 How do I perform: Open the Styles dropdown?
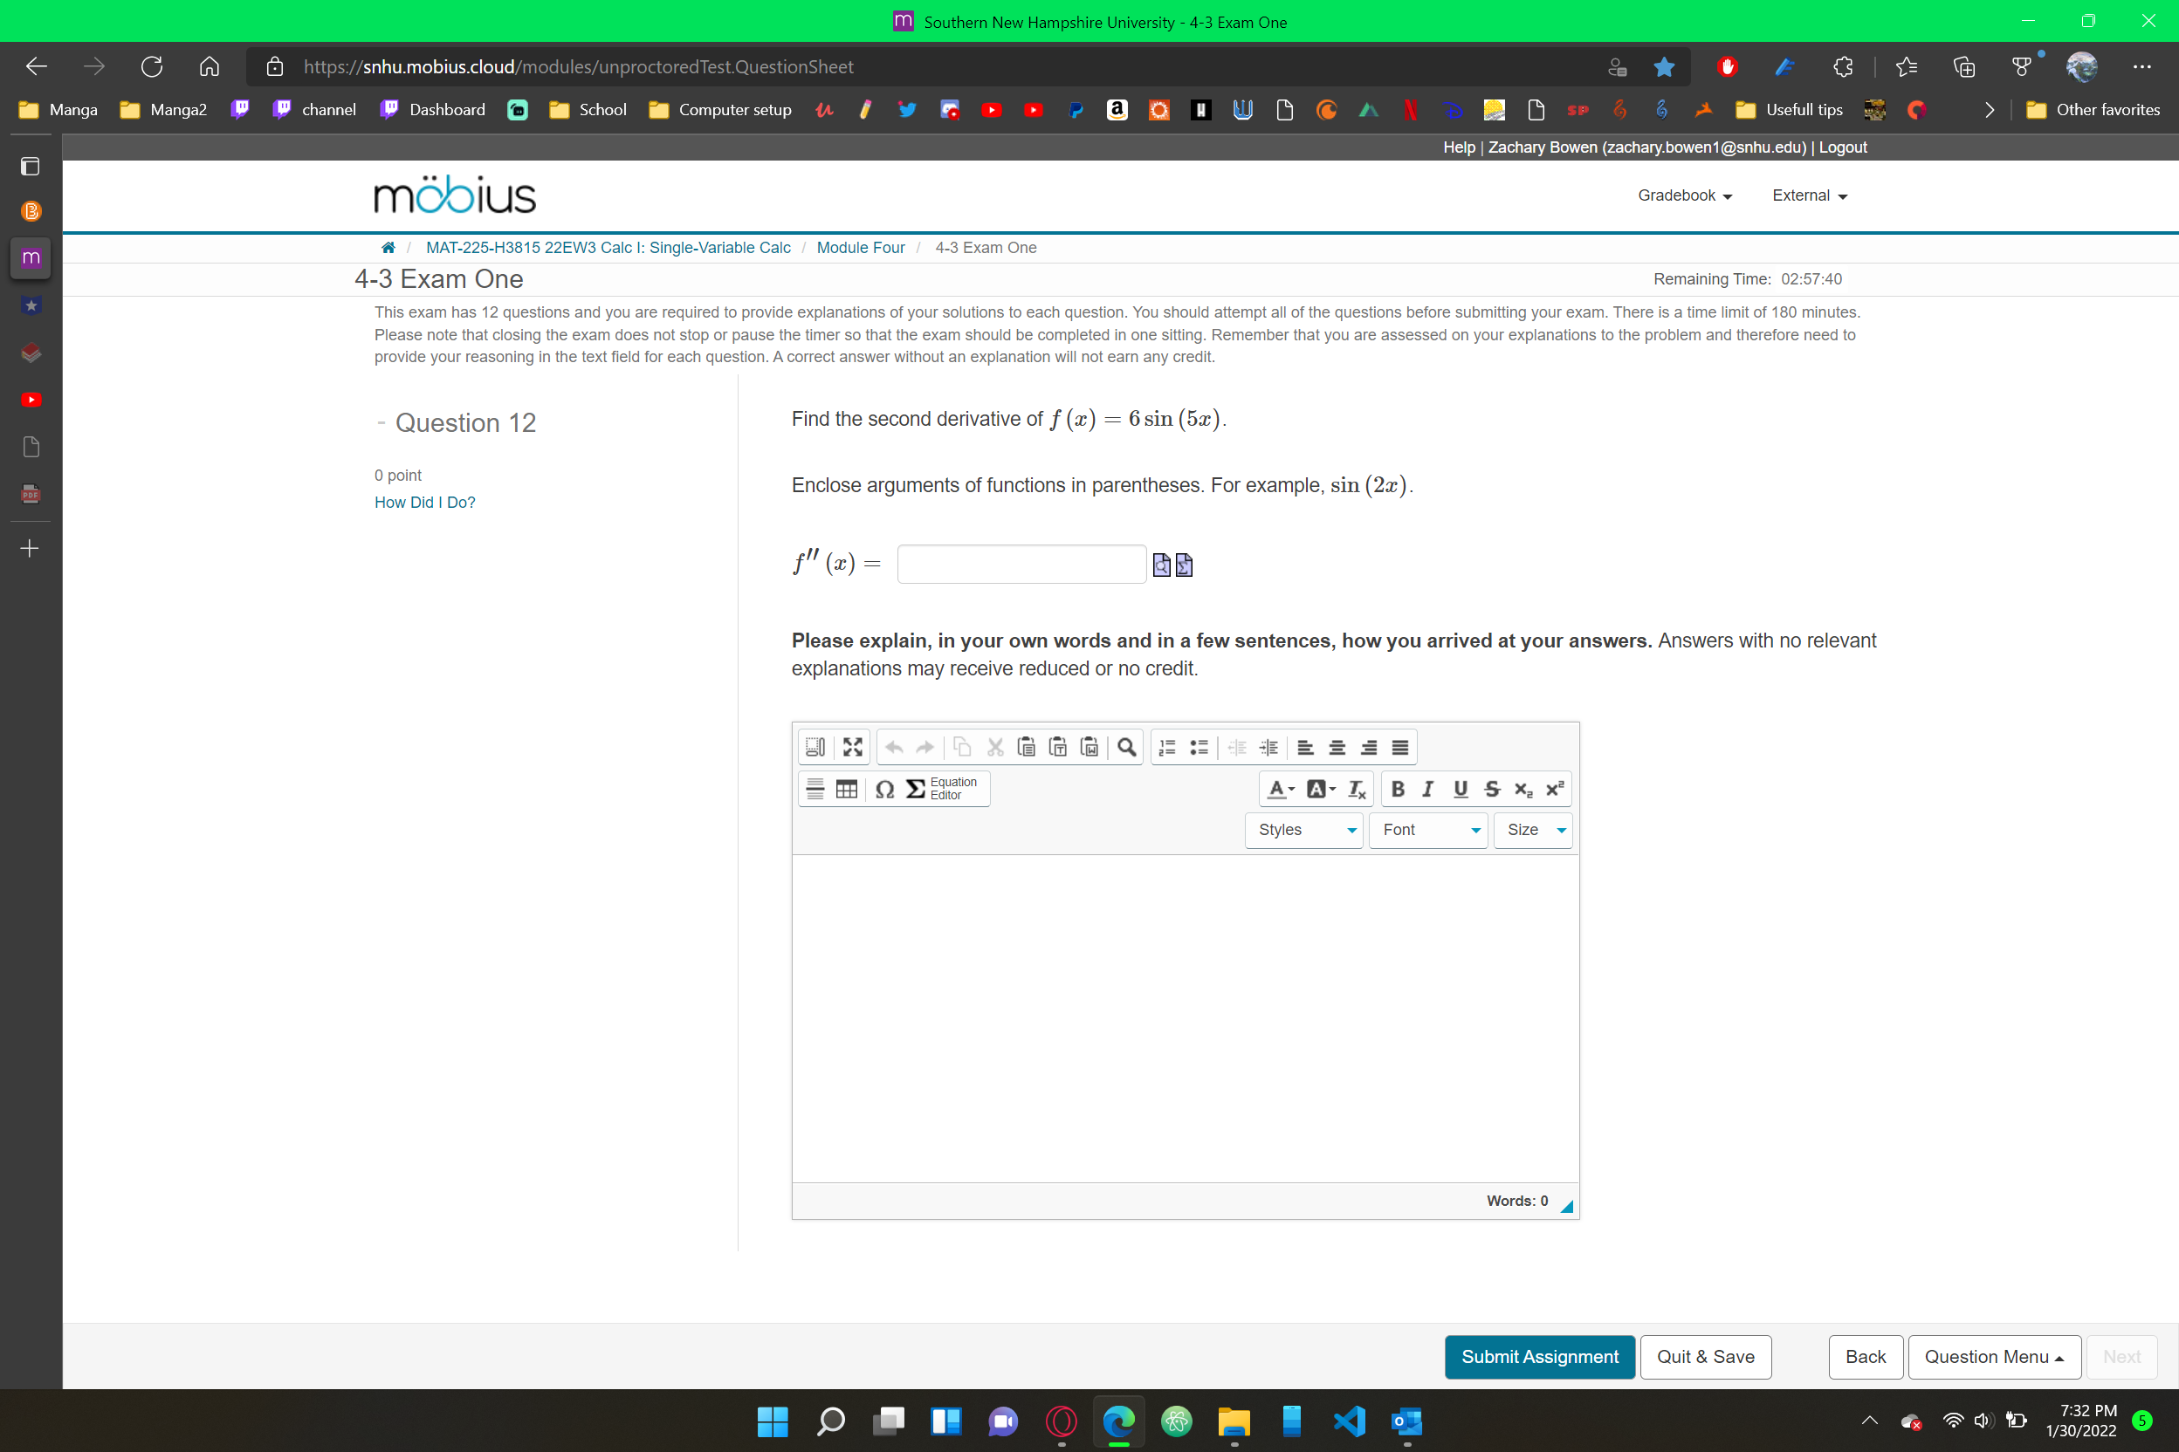[x=1303, y=830]
